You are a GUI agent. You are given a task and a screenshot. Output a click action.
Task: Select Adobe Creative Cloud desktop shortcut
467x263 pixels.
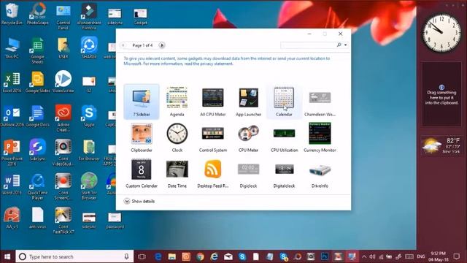point(63,118)
